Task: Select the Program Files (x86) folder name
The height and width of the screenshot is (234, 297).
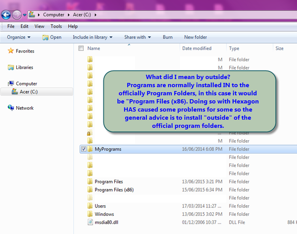Action: 114,190
